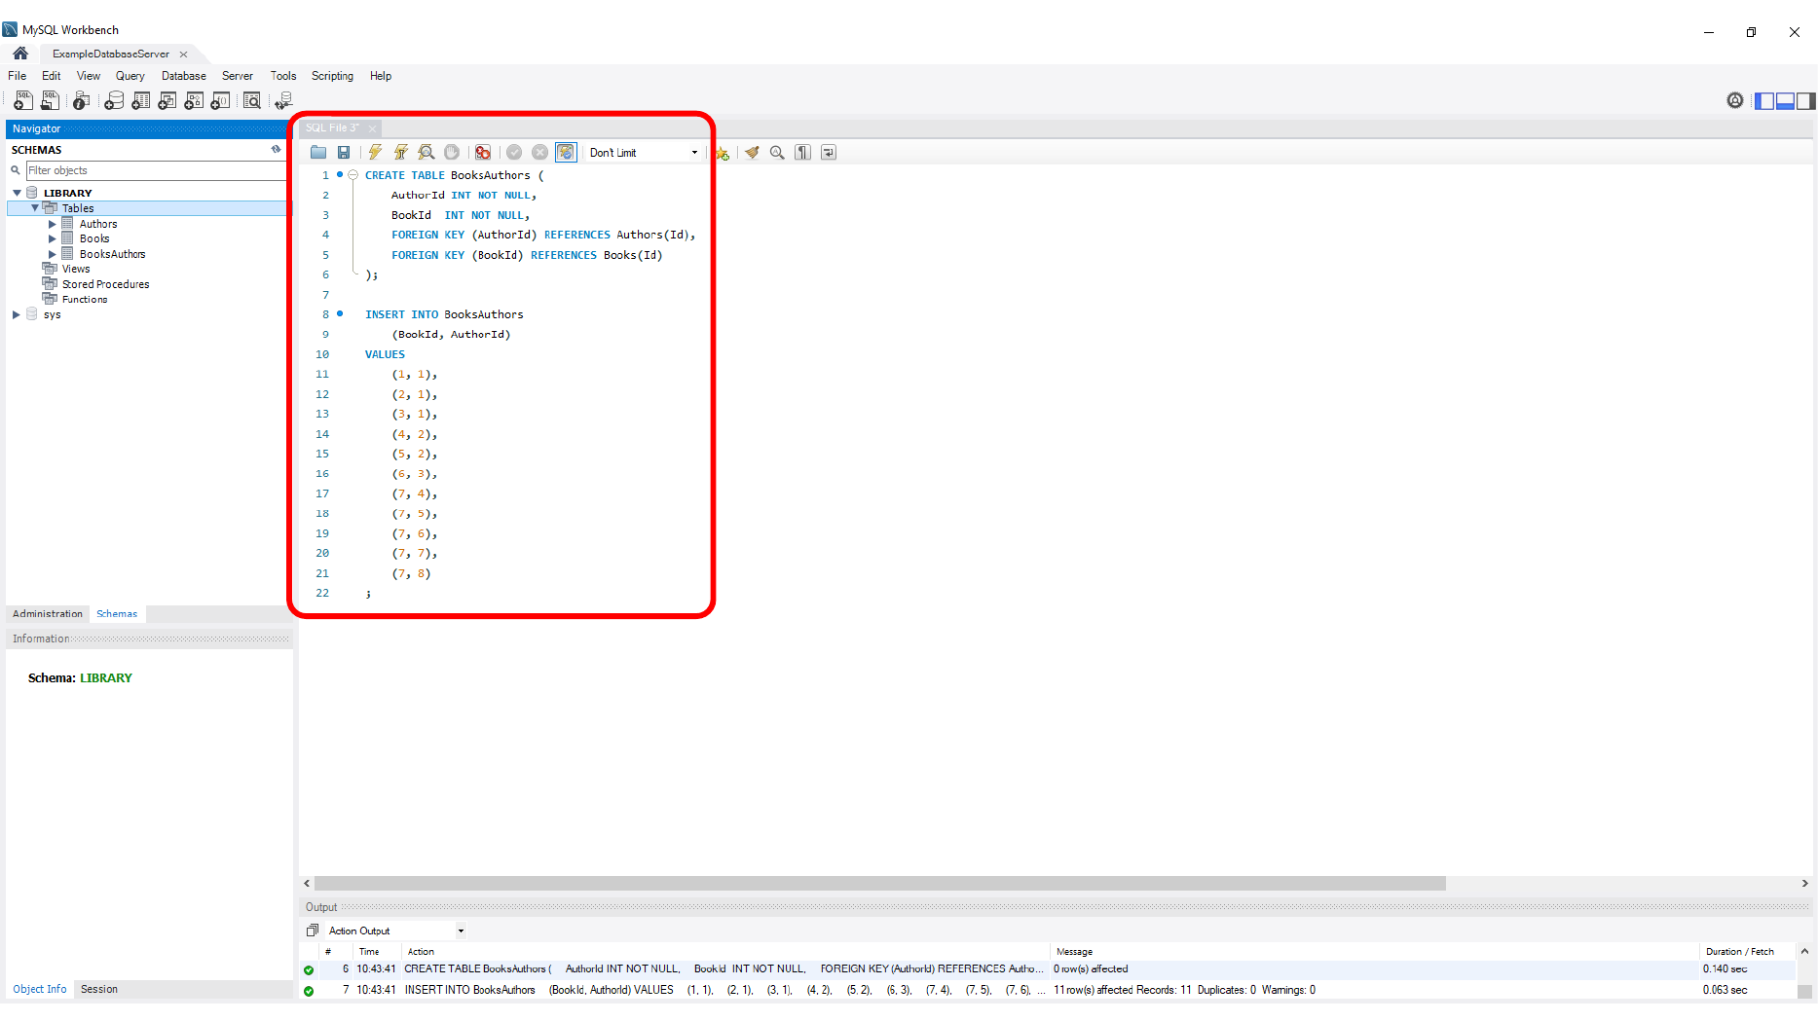Select output row for INSERT INTO BooksAuthors
This screenshot has height=1022, width=1818.
pos(1047,990)
